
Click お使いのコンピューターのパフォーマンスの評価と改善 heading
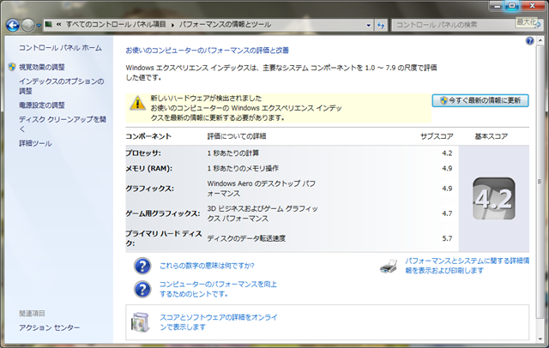(x=208, y=51)
